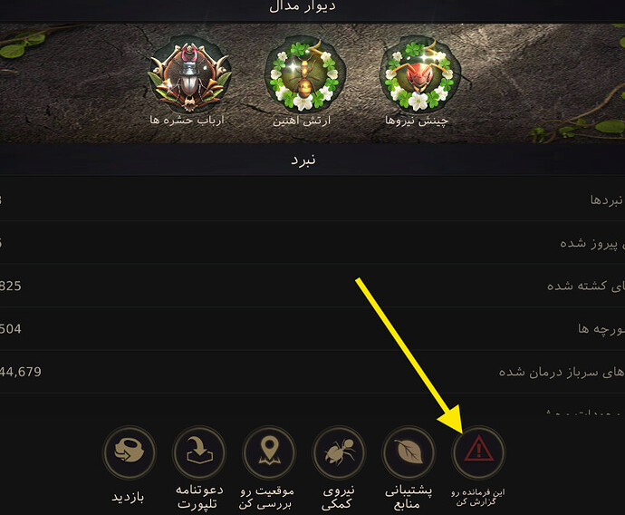This screenshot has width=625, height=515.
Task: Click the پشتیبانی منابع label
Action: [x=408, y=497]
